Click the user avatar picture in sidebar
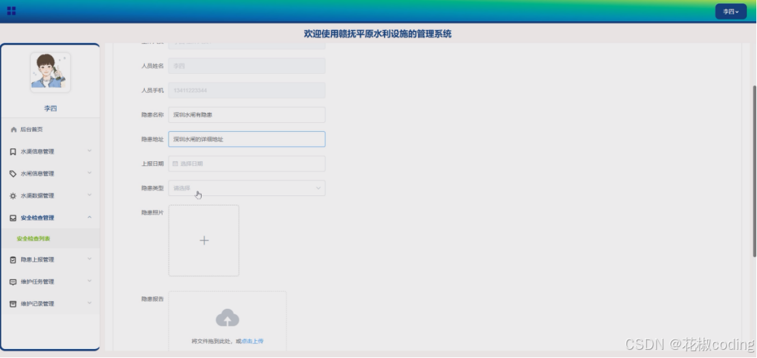Viewport: 757px width, 358px height. click(51, 72)
